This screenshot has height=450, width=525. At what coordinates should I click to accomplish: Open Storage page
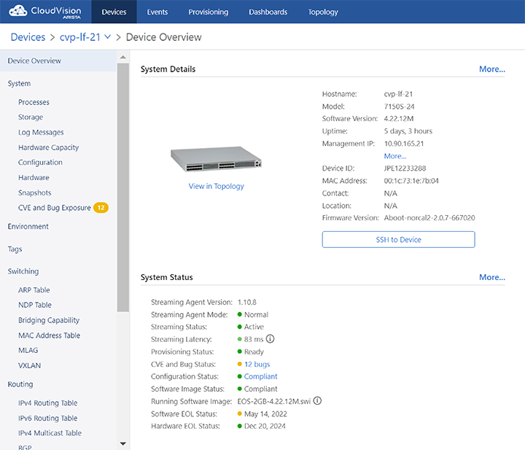point(31,117)
